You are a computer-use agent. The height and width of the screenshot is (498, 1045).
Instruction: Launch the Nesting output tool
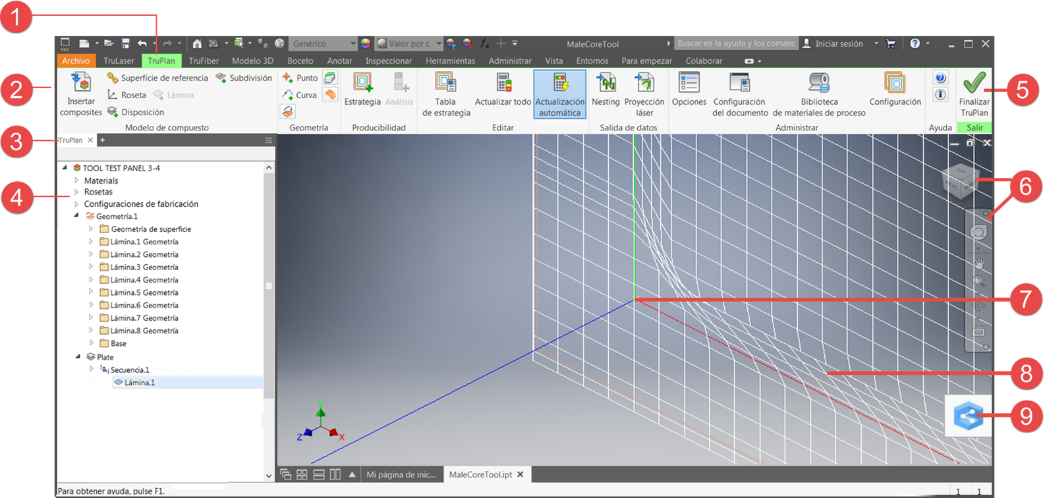[x=606, y=90]
